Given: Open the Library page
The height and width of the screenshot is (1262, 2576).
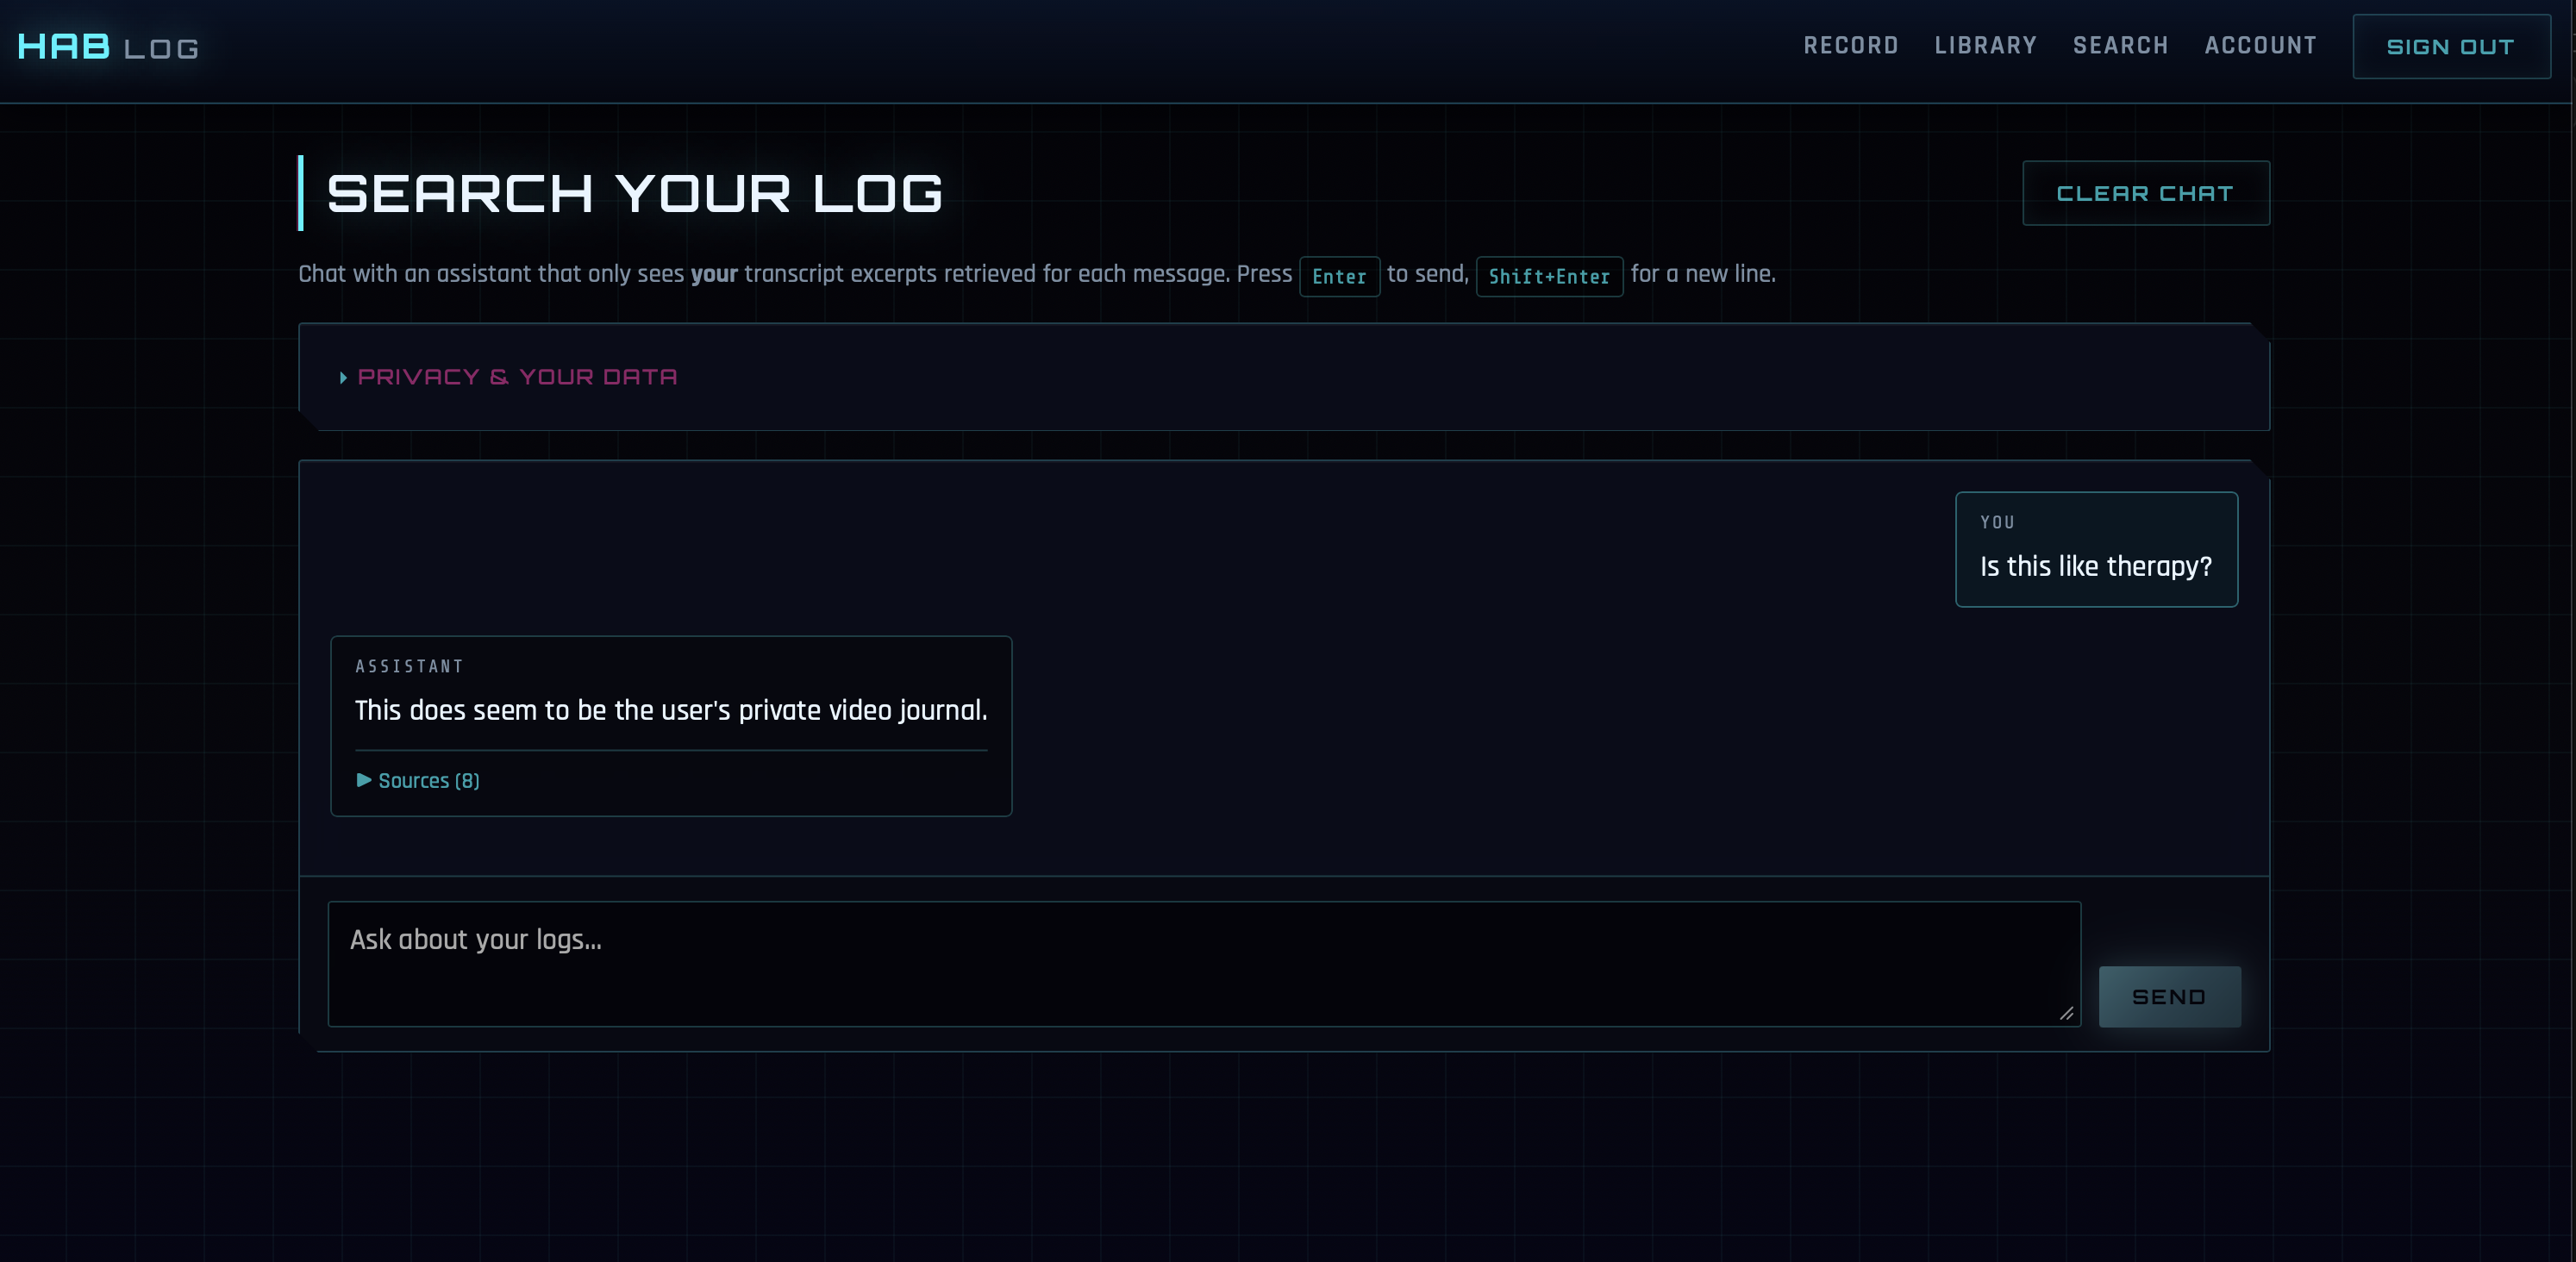Looking at the screenshot, I should [x=1986, y=45].
